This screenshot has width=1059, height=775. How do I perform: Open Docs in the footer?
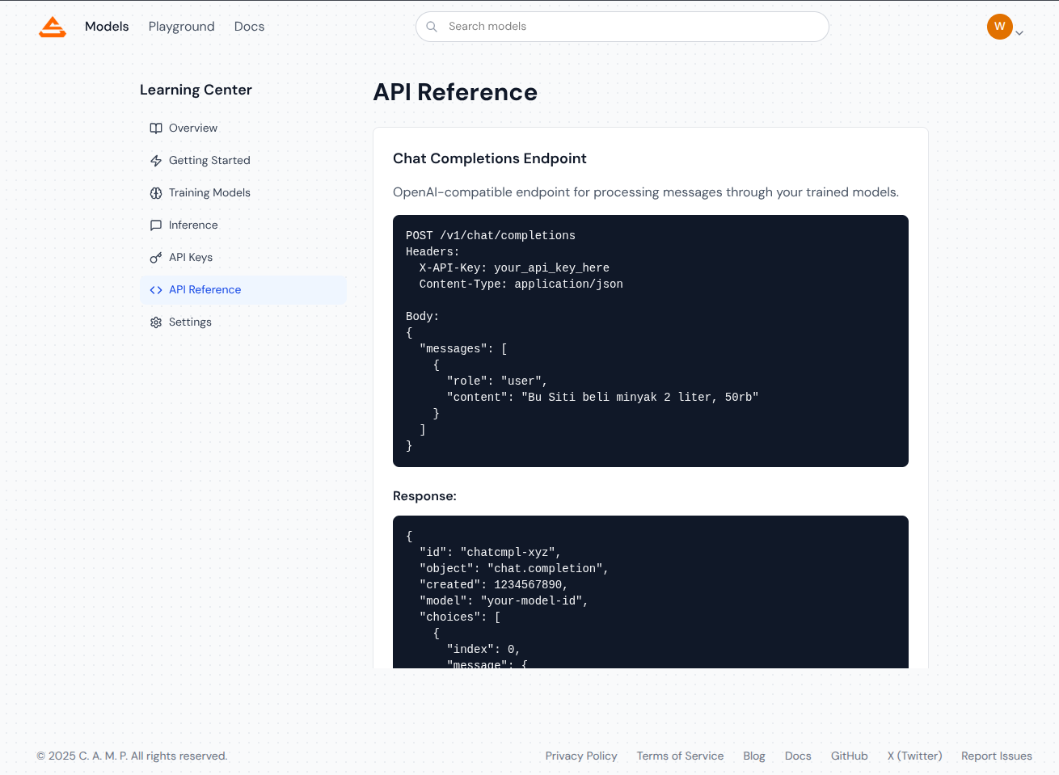798,756
